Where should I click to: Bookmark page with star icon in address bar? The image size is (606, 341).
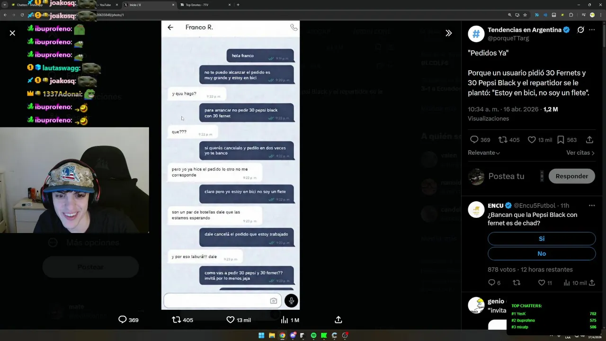click(525, 15)
